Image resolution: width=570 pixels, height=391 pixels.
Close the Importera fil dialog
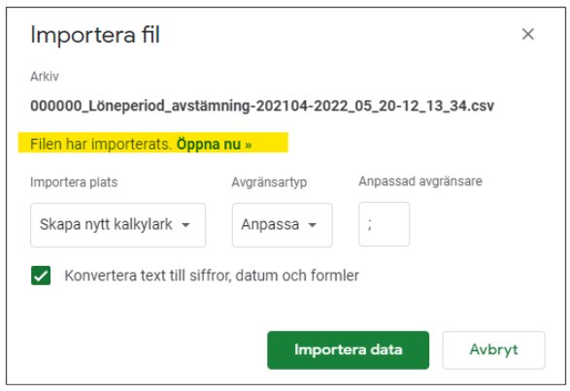pyautogui.click(x=527, y=34)
